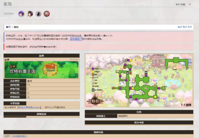The height and width of the screenshot is (138, 199).
Task: Open the 坎特伯雷王国 world banner image
Action: 41,69
